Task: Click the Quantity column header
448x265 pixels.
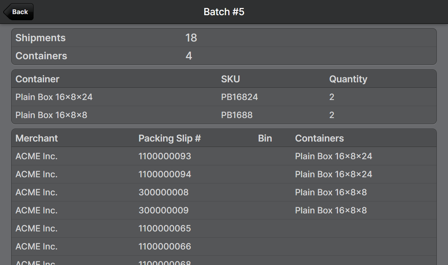Action: [x=348, y=79]
